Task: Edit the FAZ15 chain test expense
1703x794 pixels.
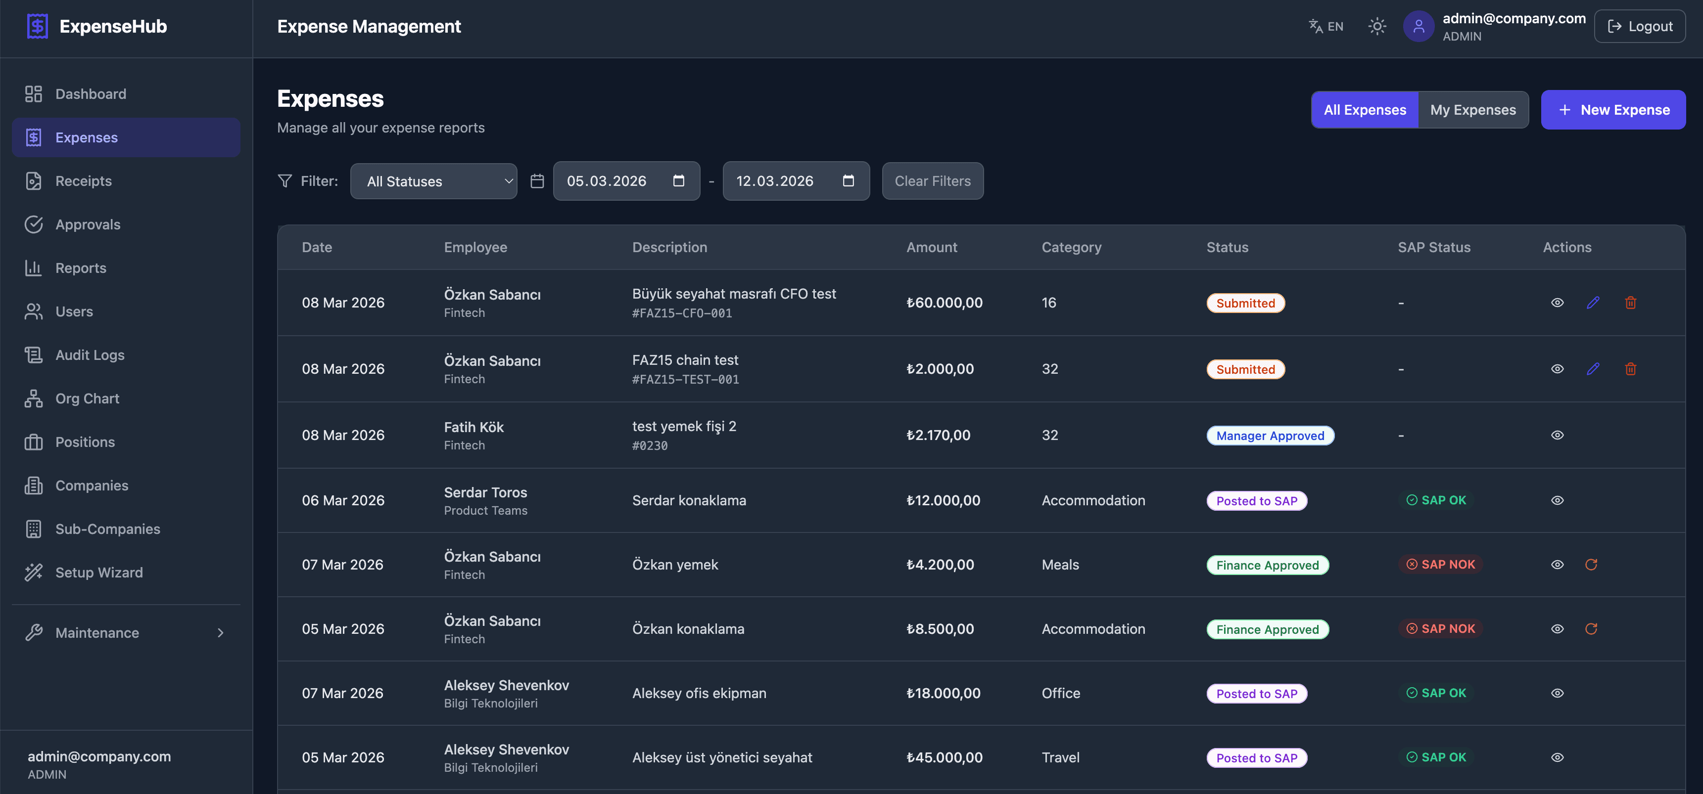Action: point(1593,369)
